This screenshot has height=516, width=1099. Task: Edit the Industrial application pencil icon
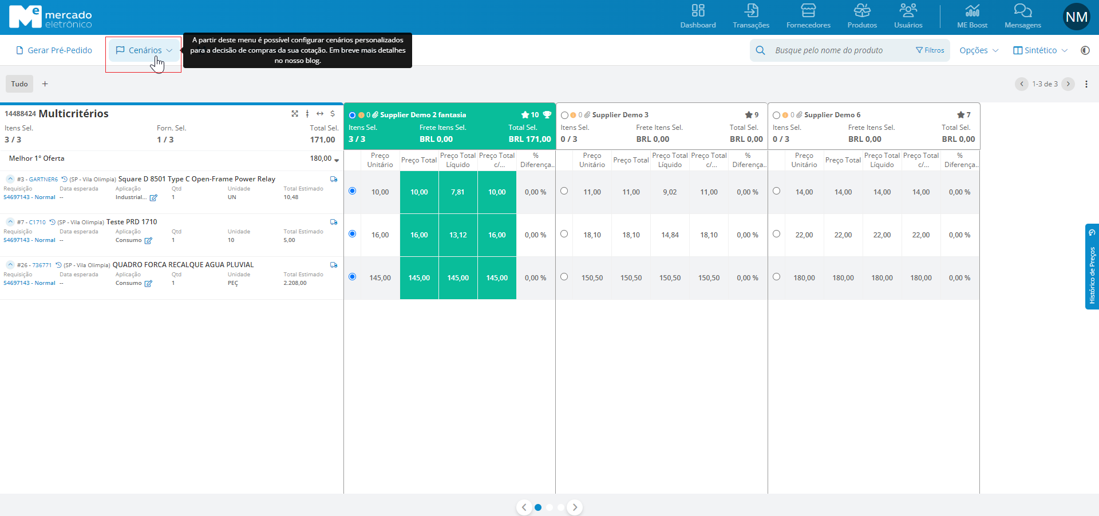point(153,197)
